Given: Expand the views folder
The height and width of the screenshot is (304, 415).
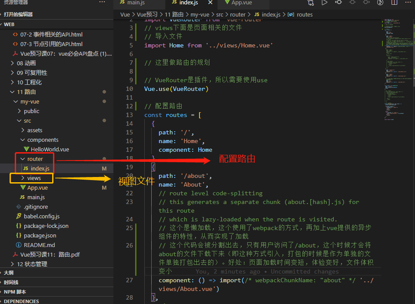Looking at the screenshot, I should [23, 178].
